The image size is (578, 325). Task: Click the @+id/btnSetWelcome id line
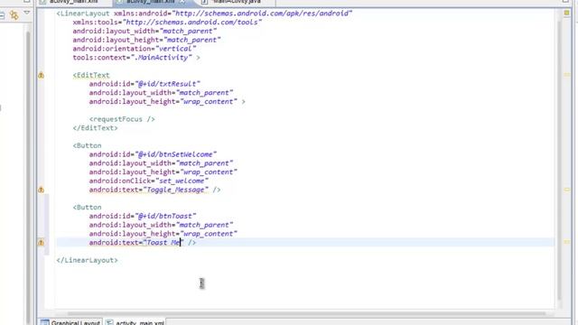pyautogui.click(x=153, y=154)
